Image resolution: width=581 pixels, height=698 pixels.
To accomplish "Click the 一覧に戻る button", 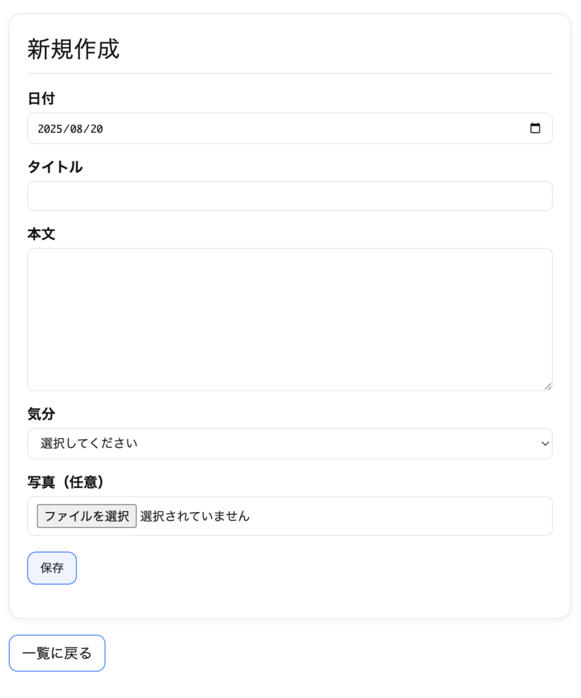I will [57, 653].
